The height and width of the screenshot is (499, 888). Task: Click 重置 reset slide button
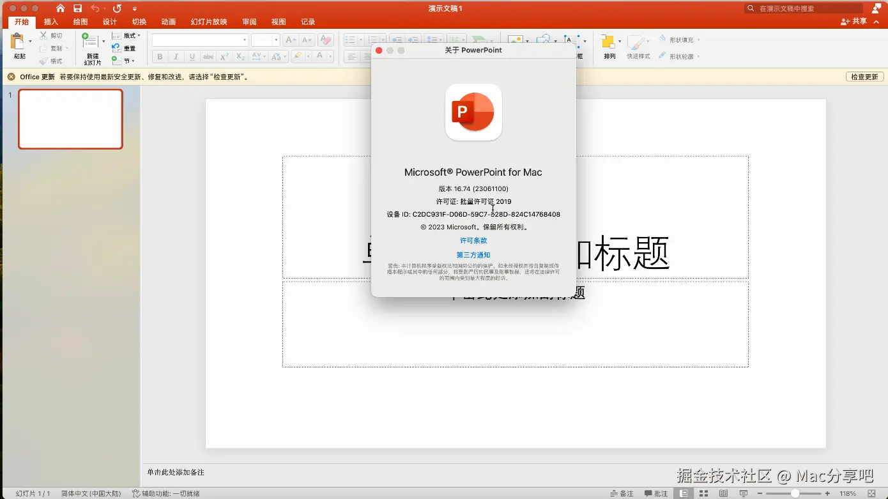(124, 49)
